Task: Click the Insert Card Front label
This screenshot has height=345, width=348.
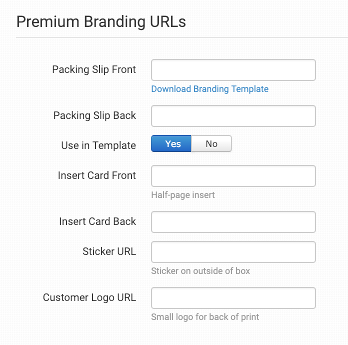Action: 97,175
